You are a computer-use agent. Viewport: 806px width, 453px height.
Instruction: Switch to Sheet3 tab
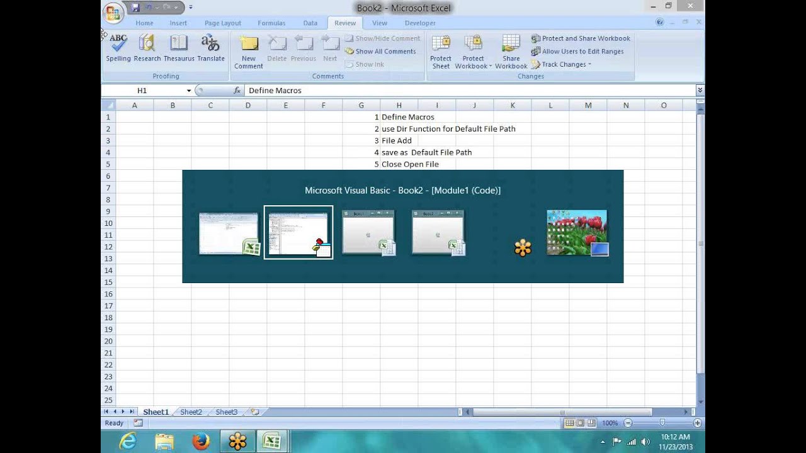pyautogui.click(x=227, y=412)
